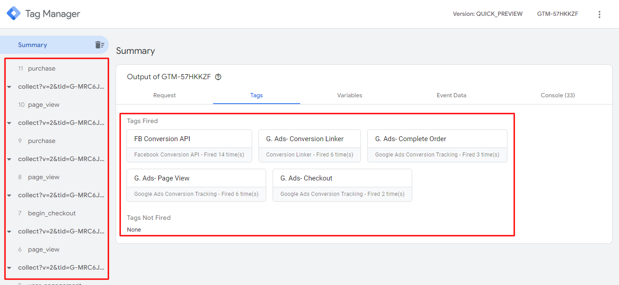This screenshot has height=285, width=619.
Task: Open the G. Ads- Conversion Linker tag card
Action: point(310,146)
